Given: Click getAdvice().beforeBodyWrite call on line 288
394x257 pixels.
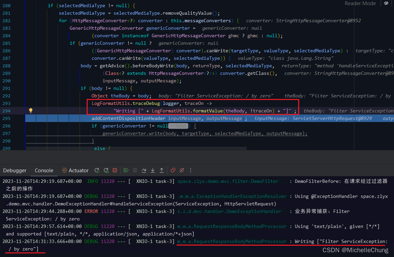Looking at the screenshot, I should click(136, 66).
